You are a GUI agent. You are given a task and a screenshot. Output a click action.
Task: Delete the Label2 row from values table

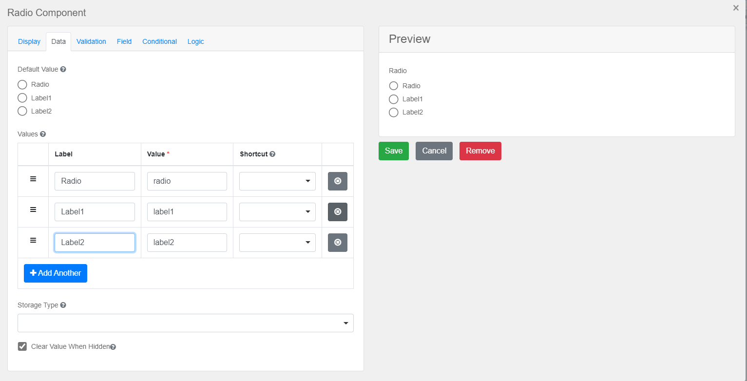coord(337,243)
